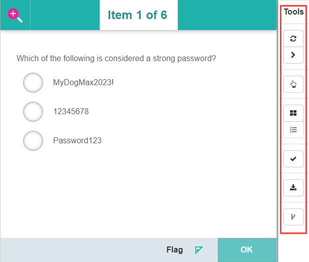
Task: Click the strong password question text
Action: (116, 59)
